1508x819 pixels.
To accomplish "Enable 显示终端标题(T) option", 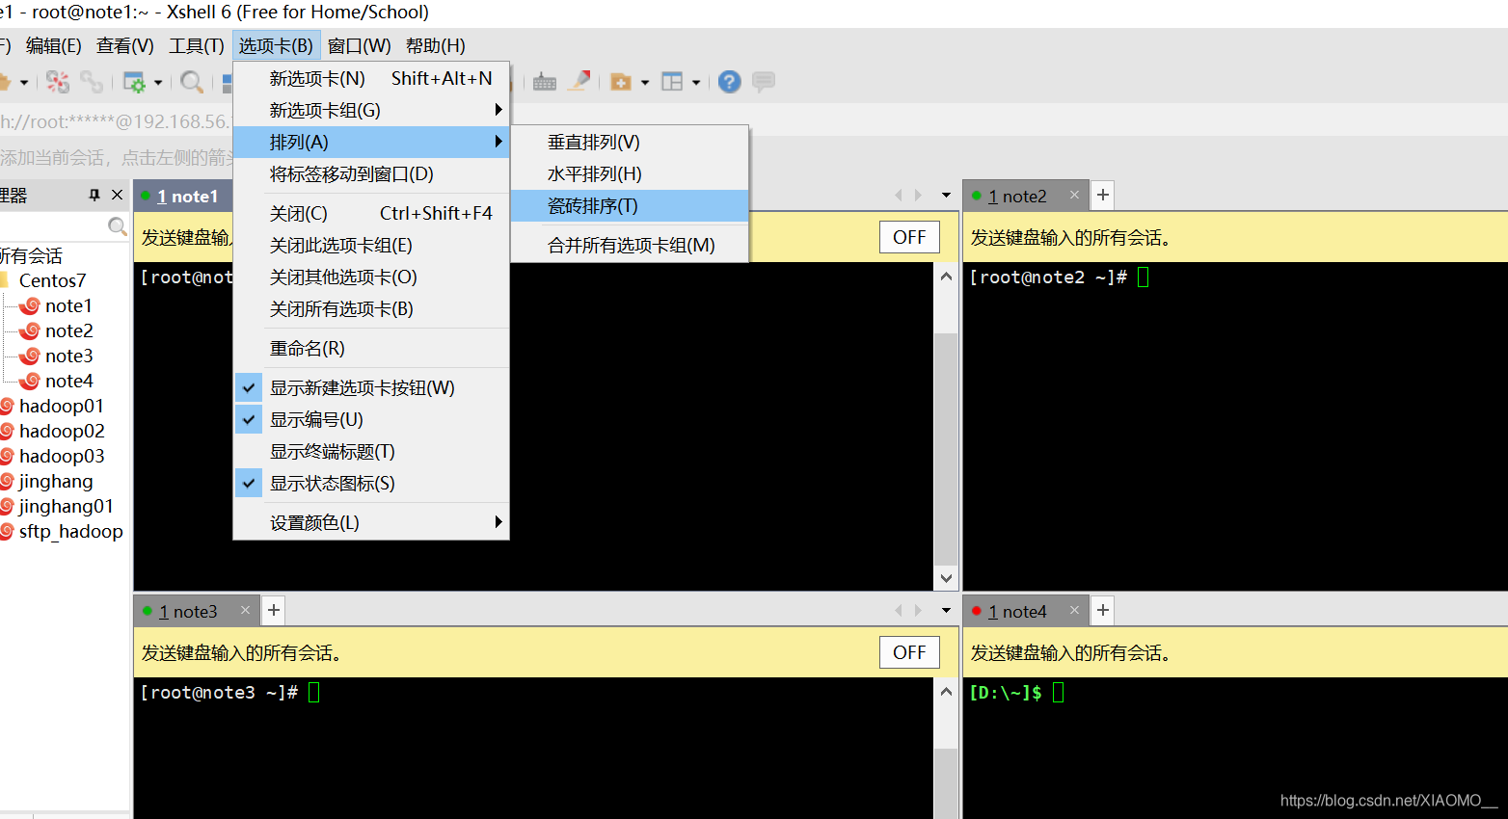I will [x=371, y=451].
